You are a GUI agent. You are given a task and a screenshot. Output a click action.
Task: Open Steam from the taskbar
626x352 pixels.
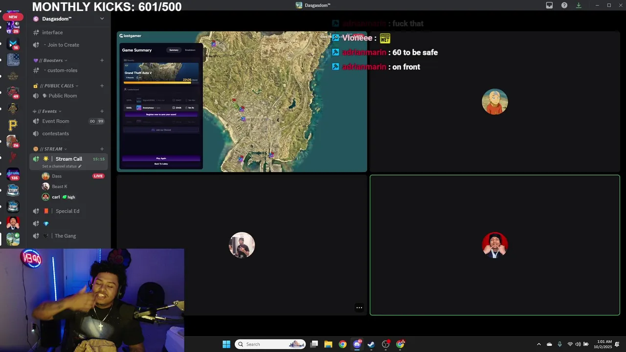coord(371,344)
